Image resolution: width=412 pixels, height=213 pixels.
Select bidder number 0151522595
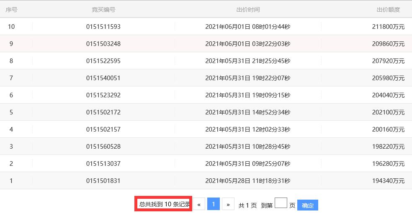[x=103, y=61]
